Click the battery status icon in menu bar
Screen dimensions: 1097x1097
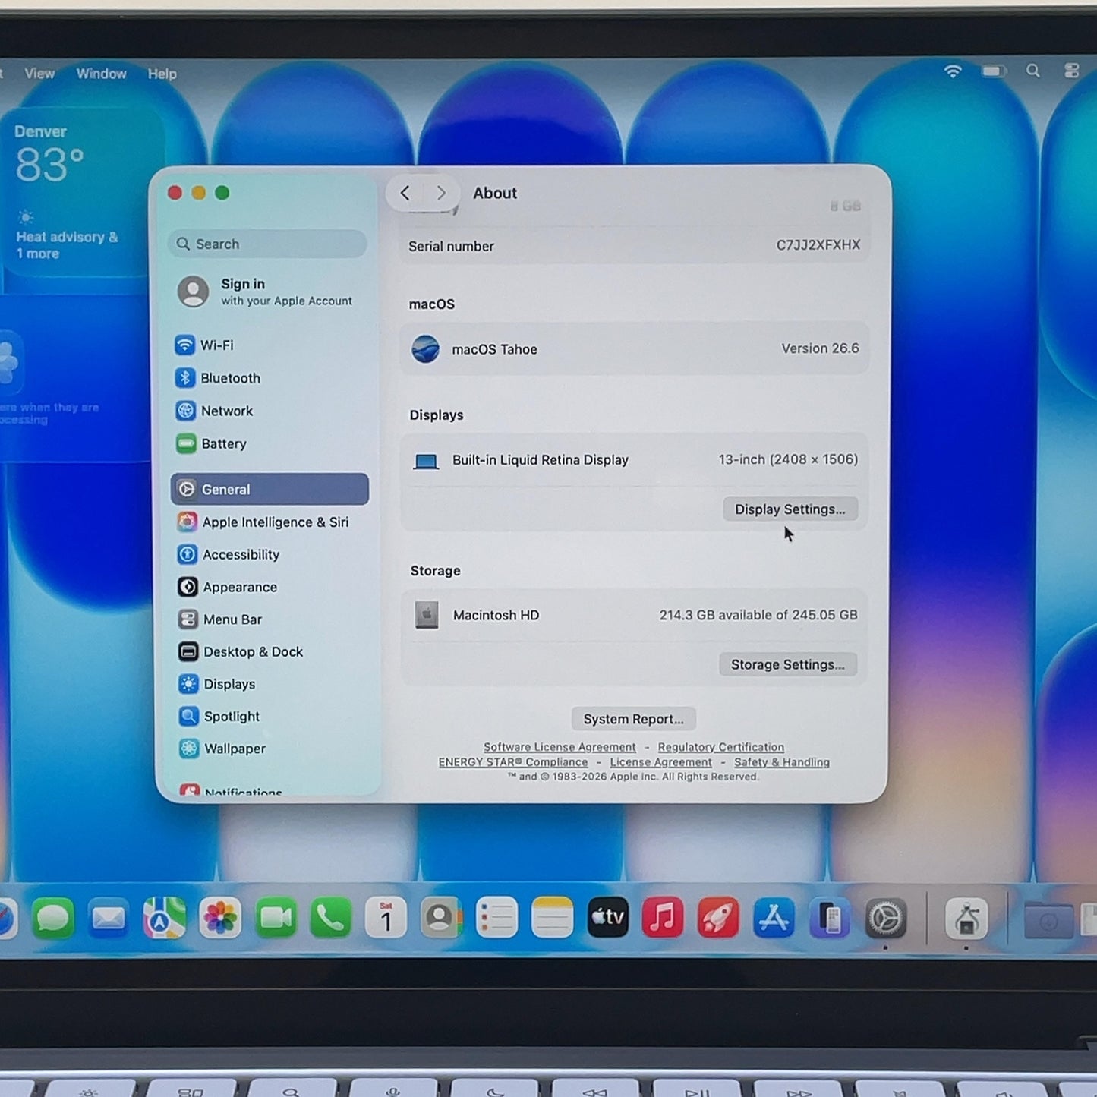(x=994, y=71)
